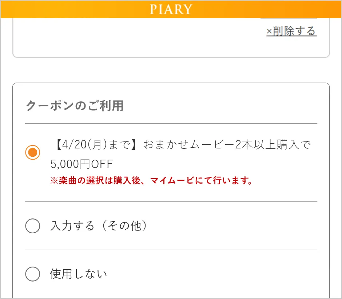342x299 pixels.
Task: Click the divider line above 使用しない option
Action: [171, 250]
